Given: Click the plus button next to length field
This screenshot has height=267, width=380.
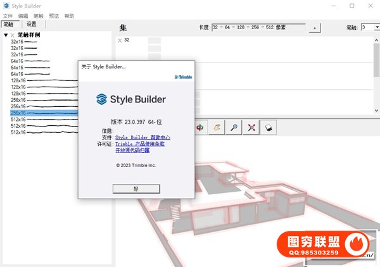Looking at the screenshot, I should pyautogui.click(x=315, y=28).
